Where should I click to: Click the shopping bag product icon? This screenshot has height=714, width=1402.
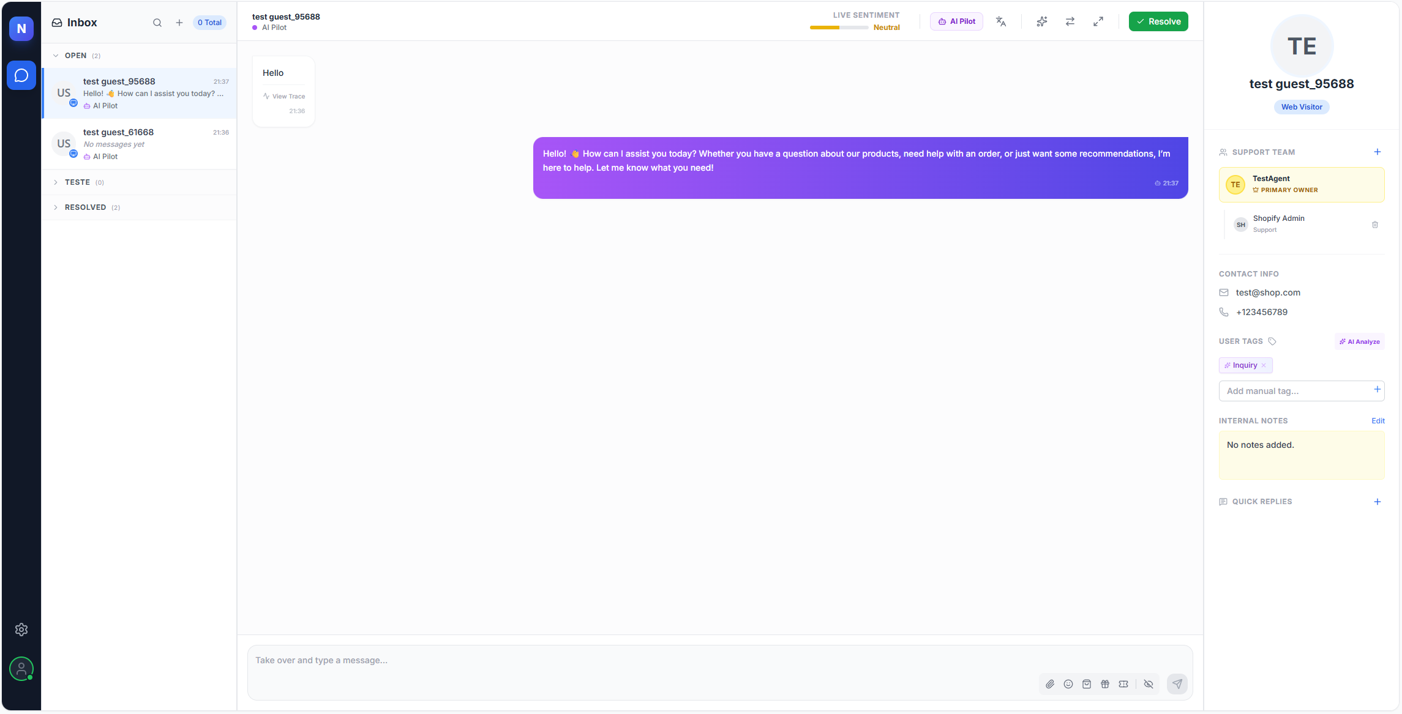(x=1087, y=684)
